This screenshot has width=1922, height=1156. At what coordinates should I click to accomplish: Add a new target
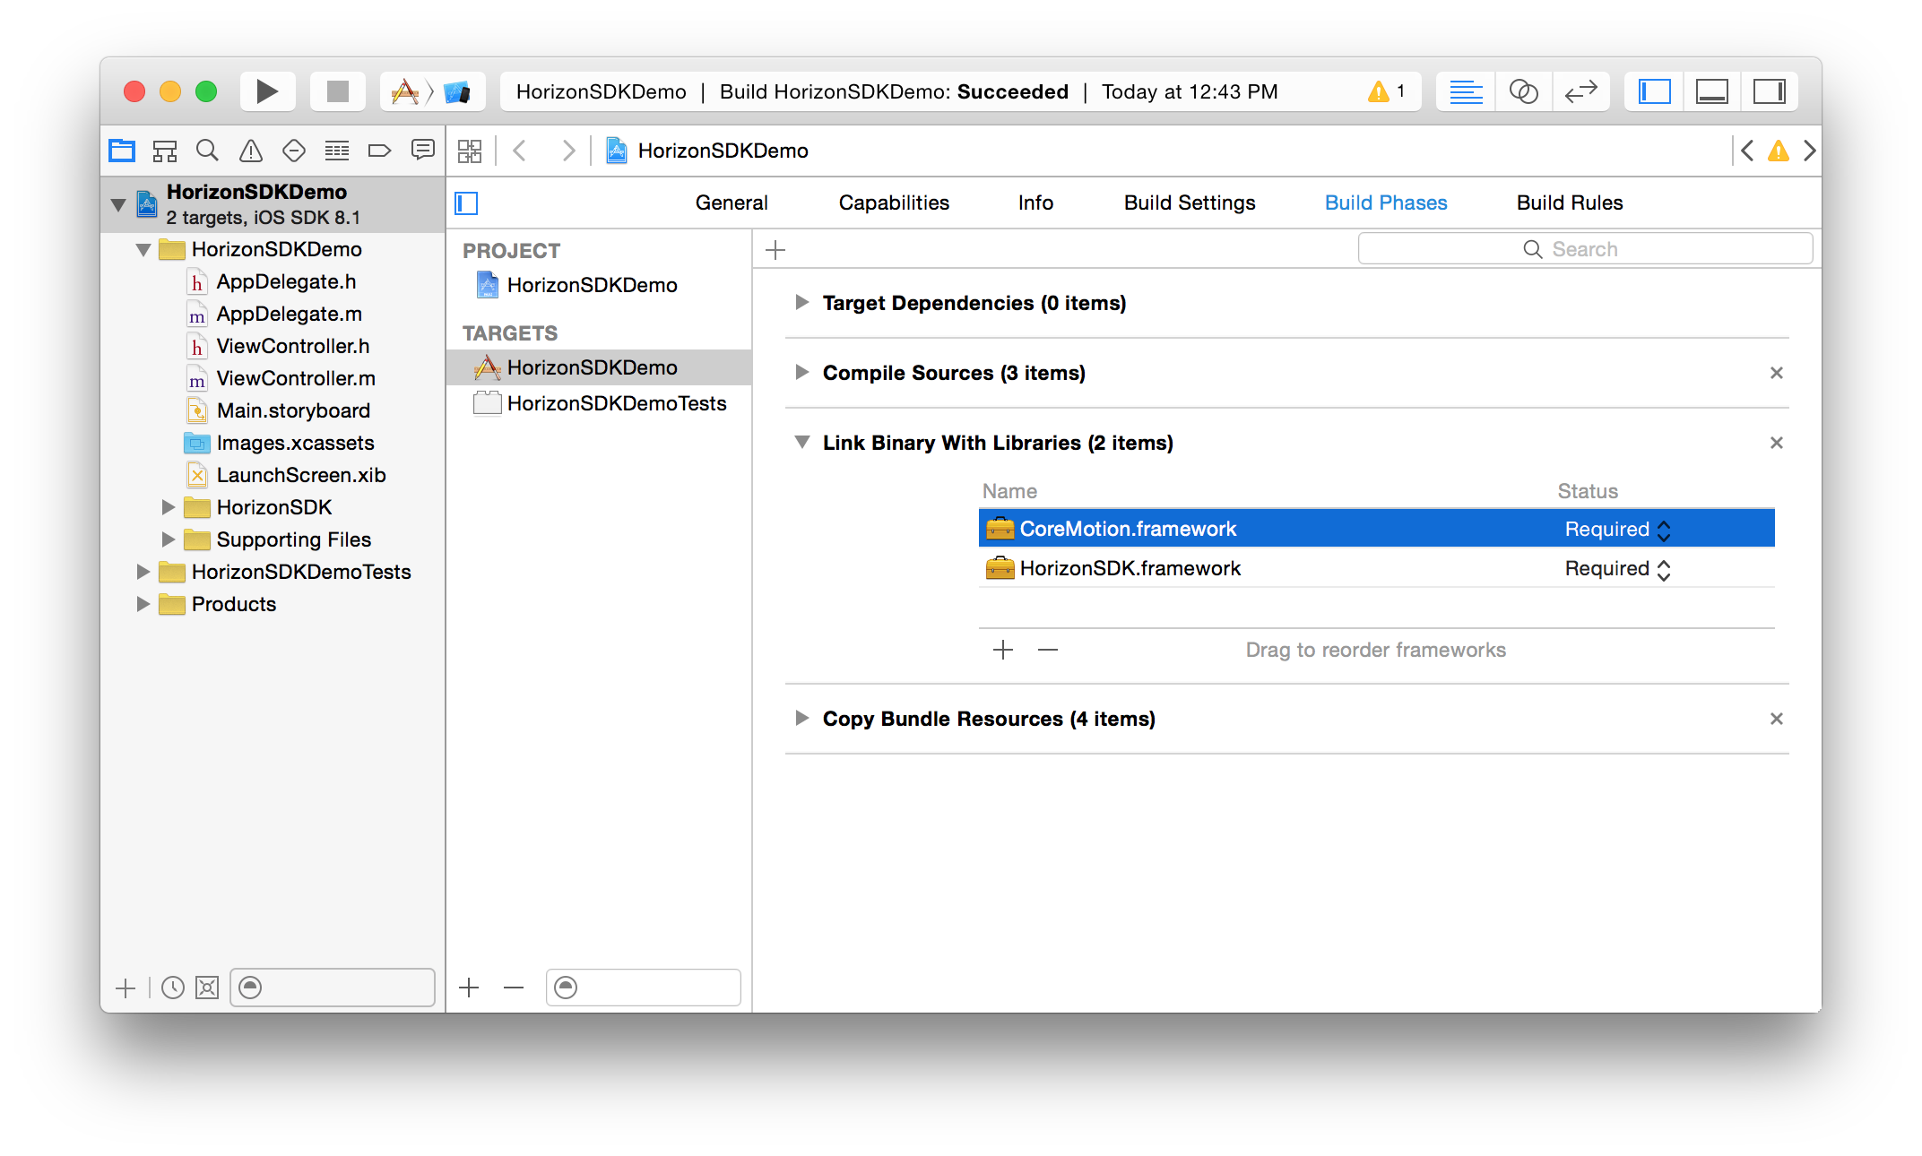(x=469, y=988)
